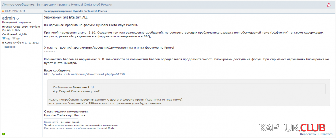Open the admin username profile
Viewport: 336px width, 138px height.
8,18
